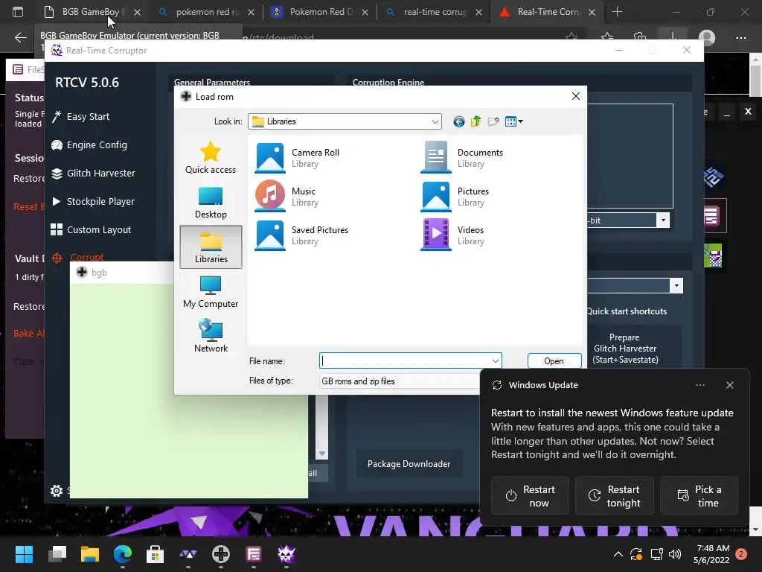The image size is (762, 572).
Task: Dismiss the Windows Update notification
Action: (x=729, y=385)
